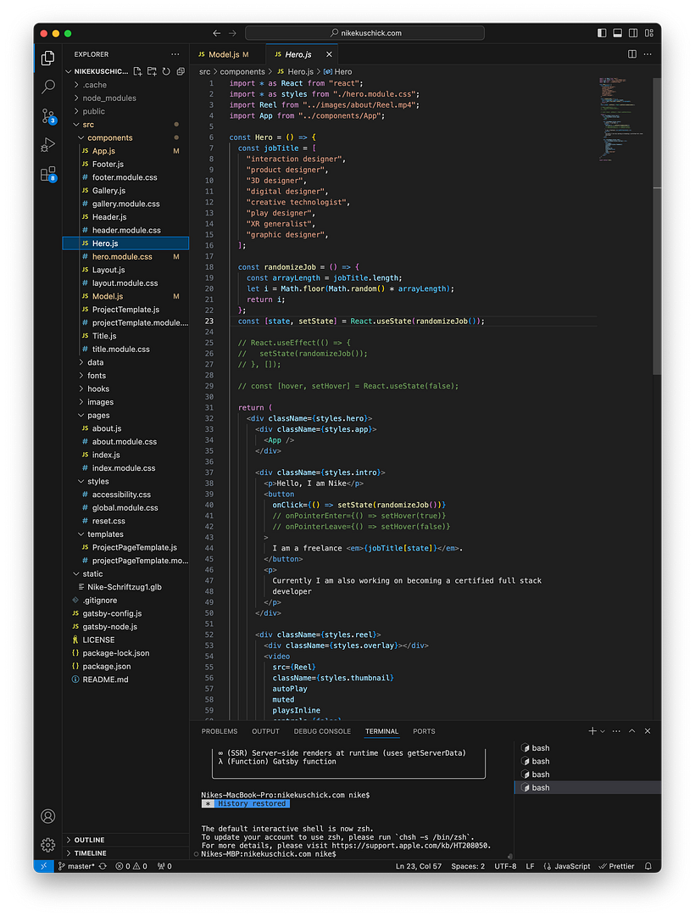Screen dimensions: 695x917
Task: Go forward with the navigation arrow
Action: (x=232, y=33)
